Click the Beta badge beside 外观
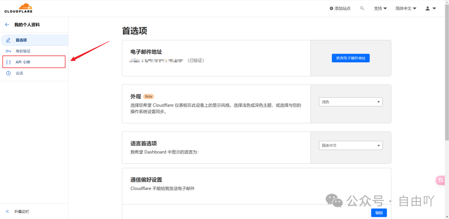 coord(148,96)
